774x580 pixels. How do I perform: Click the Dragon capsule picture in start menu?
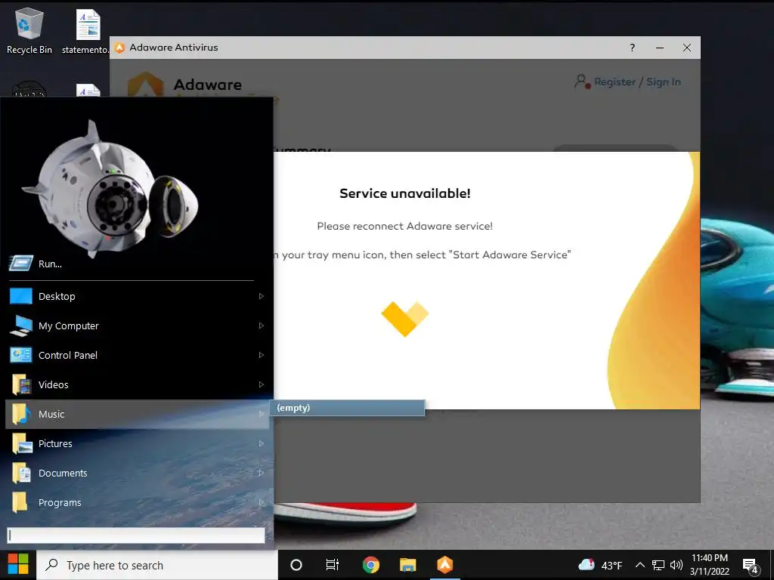point(110,190)
